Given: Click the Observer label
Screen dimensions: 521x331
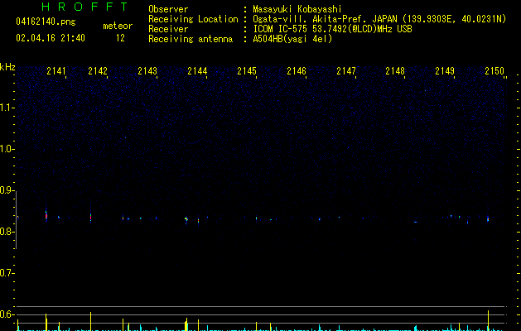Looking at the screenshot, I should tap(168, 9).
